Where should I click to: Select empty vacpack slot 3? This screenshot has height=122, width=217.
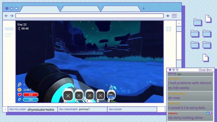pyautogui.click(x=90, y=96)
